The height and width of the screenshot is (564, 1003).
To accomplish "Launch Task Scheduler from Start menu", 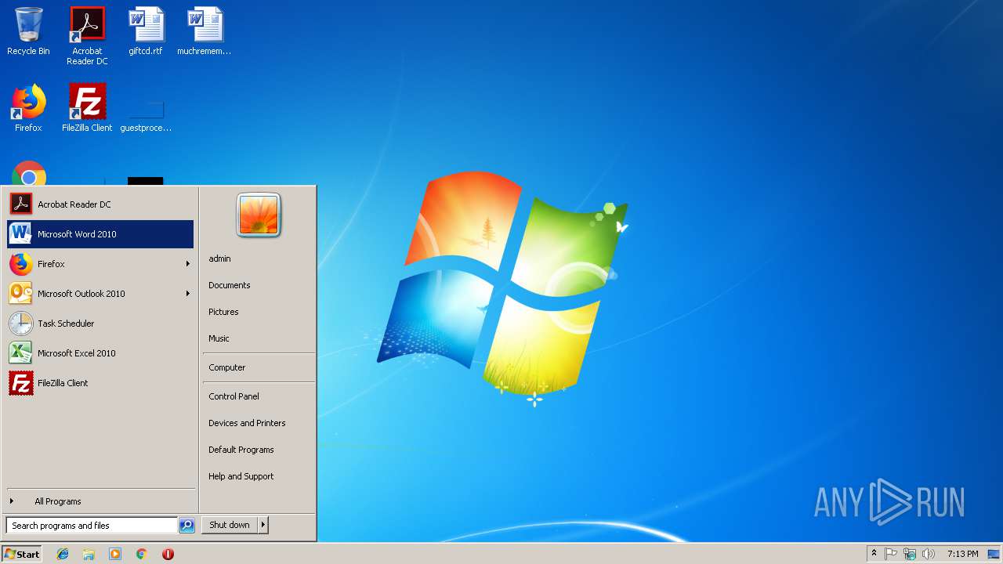I will click(x=100, y=324).
